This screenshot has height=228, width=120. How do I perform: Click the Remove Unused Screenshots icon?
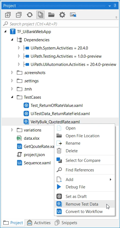point(73,15)
